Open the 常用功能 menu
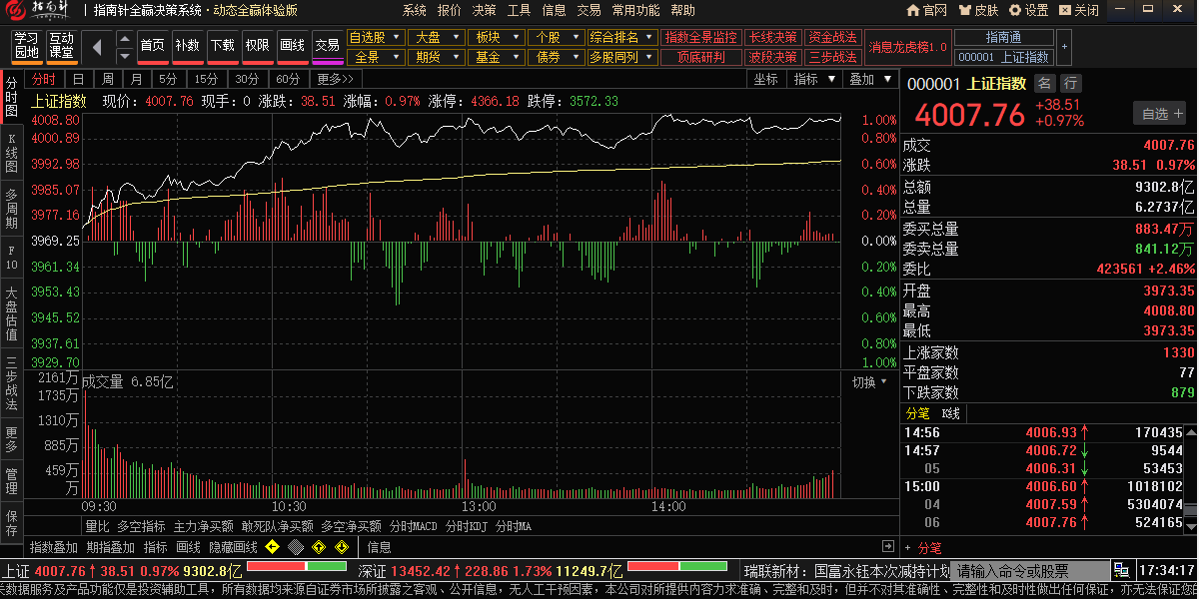1199x599 pixels. click(x=636, y=10)
